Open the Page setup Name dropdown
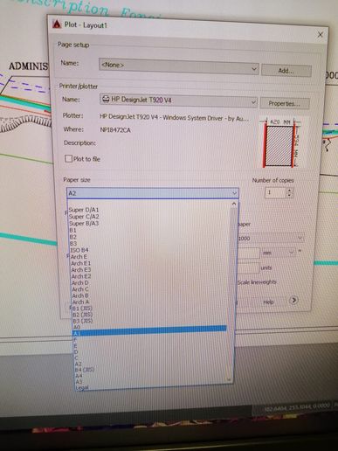 point(179,66)
